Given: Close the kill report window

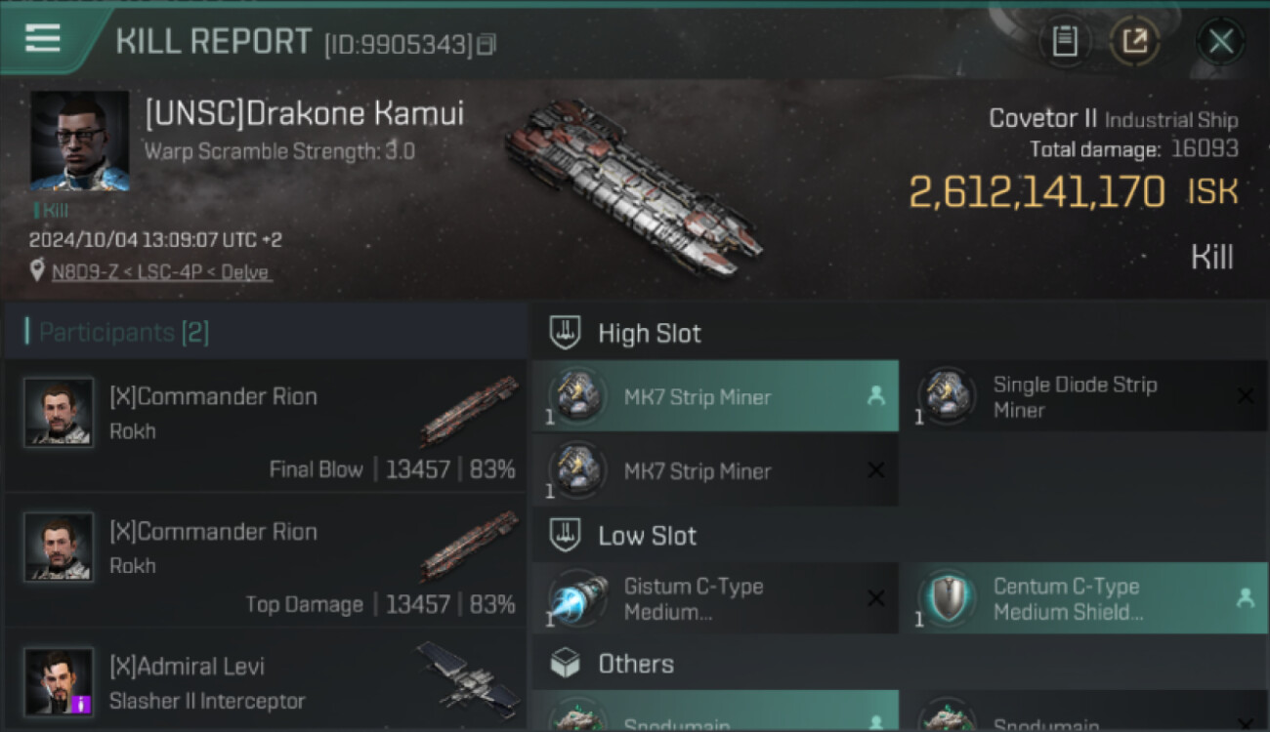Looking at the screenshot, I should point(1221,41).
